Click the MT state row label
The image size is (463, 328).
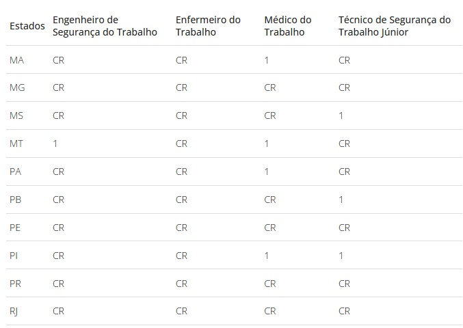pyautogui.click(x=16, y=143)
